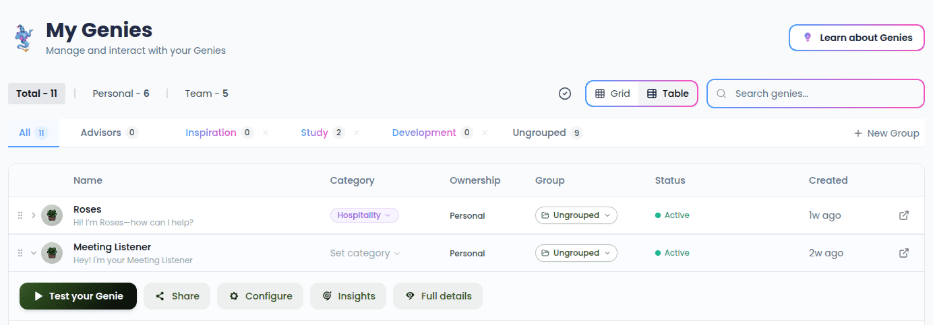Image resolution: width=933 pixels, height=325 pixels.
Task: Remove the Study group with its X
Action: (357, 133)
